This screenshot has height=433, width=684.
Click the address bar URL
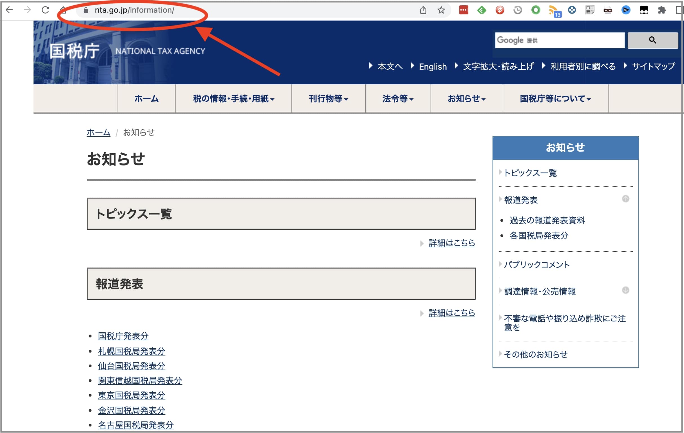(x=134, y=10)
